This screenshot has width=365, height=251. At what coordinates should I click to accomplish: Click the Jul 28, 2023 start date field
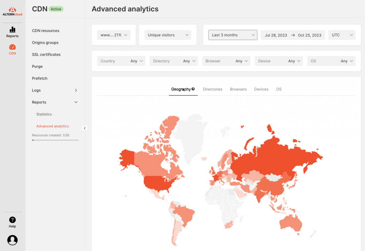(276, 35)
